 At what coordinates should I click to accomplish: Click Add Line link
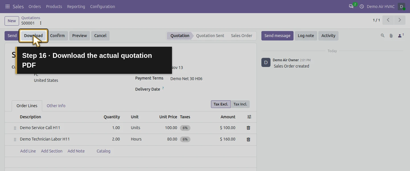click(28, 151)
